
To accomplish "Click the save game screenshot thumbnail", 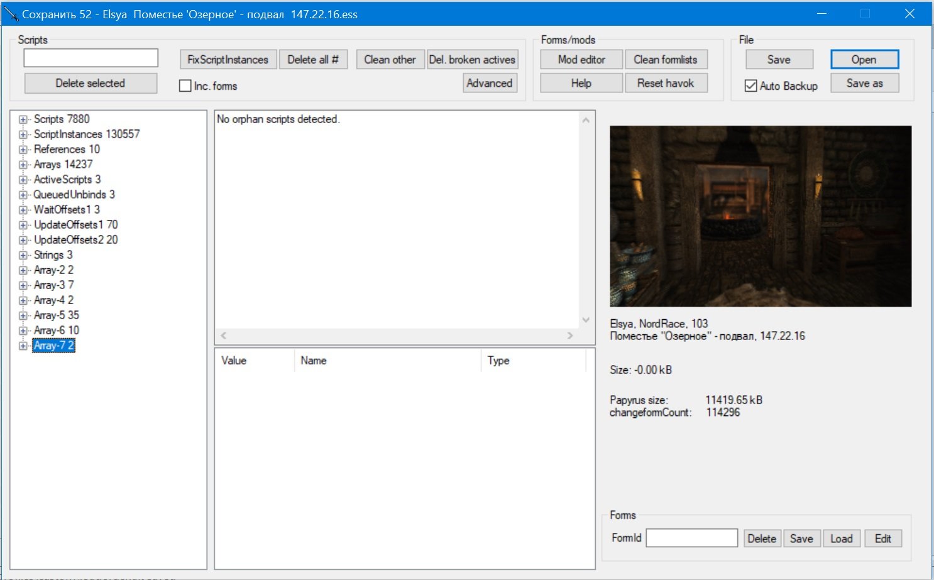I will [x=761, y=216].
